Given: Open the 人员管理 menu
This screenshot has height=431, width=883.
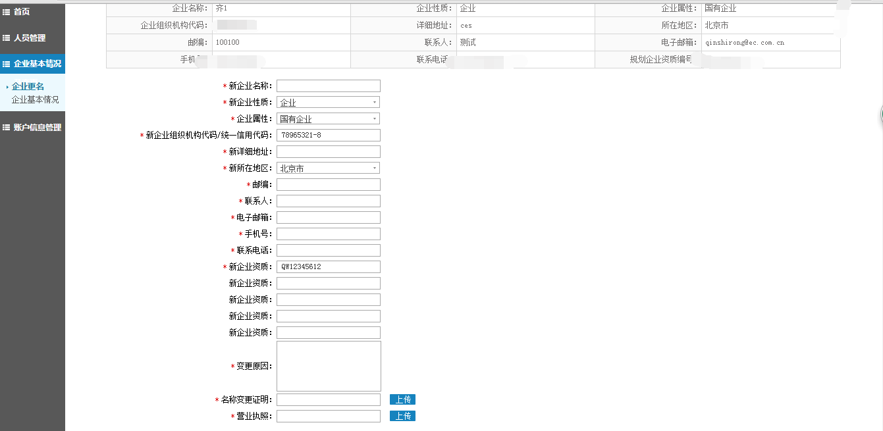Looking at the screenshot, I should [x=29, y=38].
